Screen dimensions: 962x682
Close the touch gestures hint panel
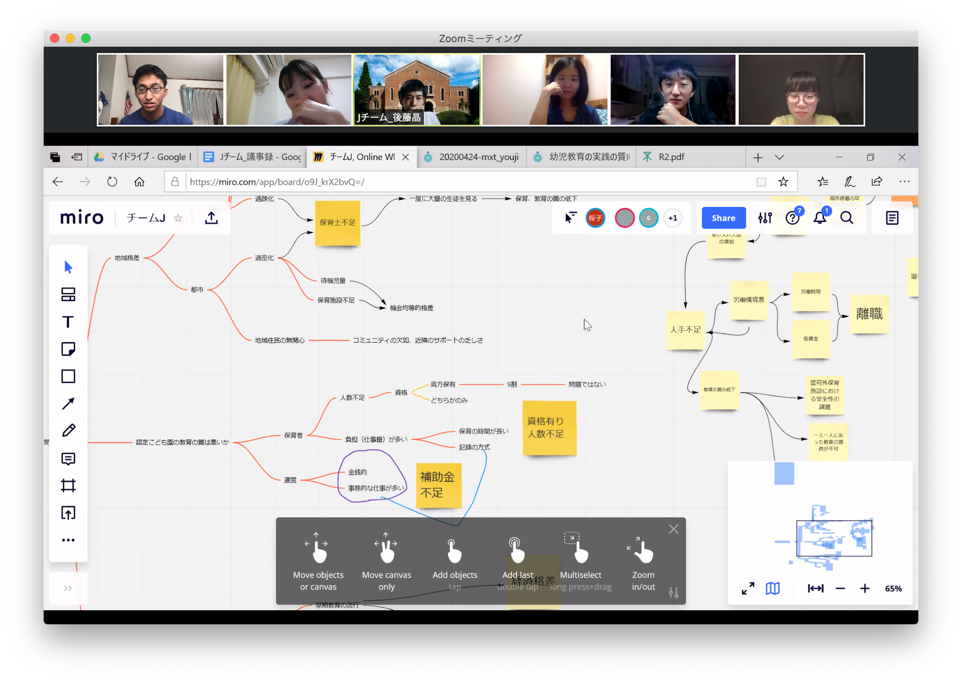pos(673,529)
